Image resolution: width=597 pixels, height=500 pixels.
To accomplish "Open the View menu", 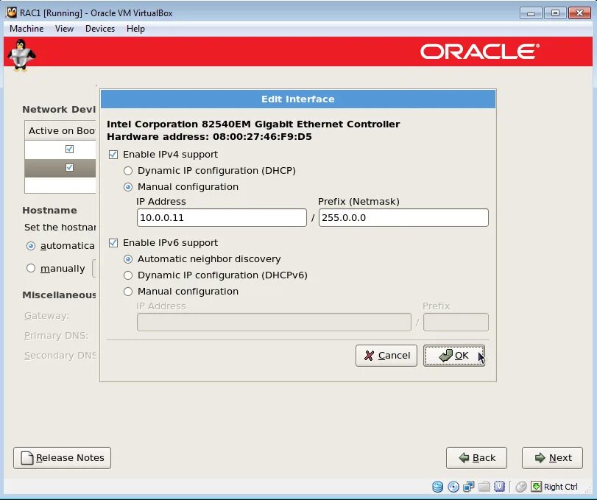I will (x=64, y=29).
